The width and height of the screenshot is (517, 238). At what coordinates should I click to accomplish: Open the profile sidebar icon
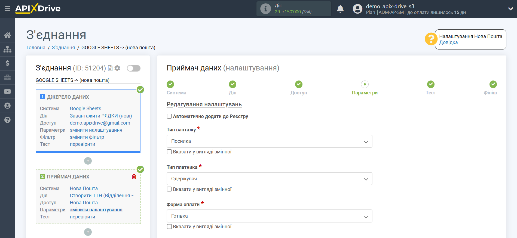(x=7, y=106)
